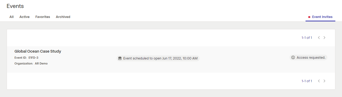This screenshot has width=342, height=97.
Task: Click the Events page heading
Action: point(15,6)
